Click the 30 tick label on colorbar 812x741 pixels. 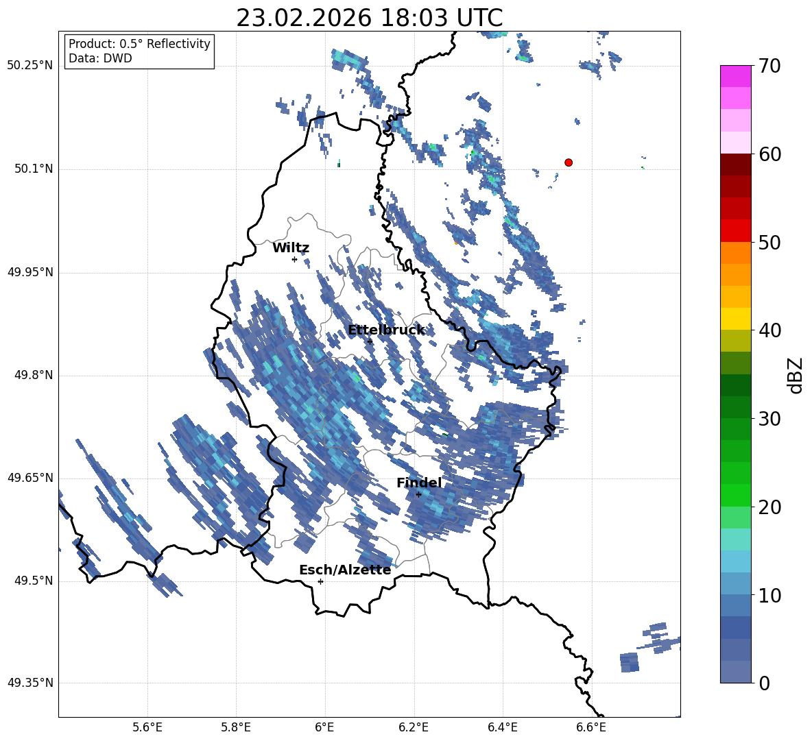click(769, 419)
